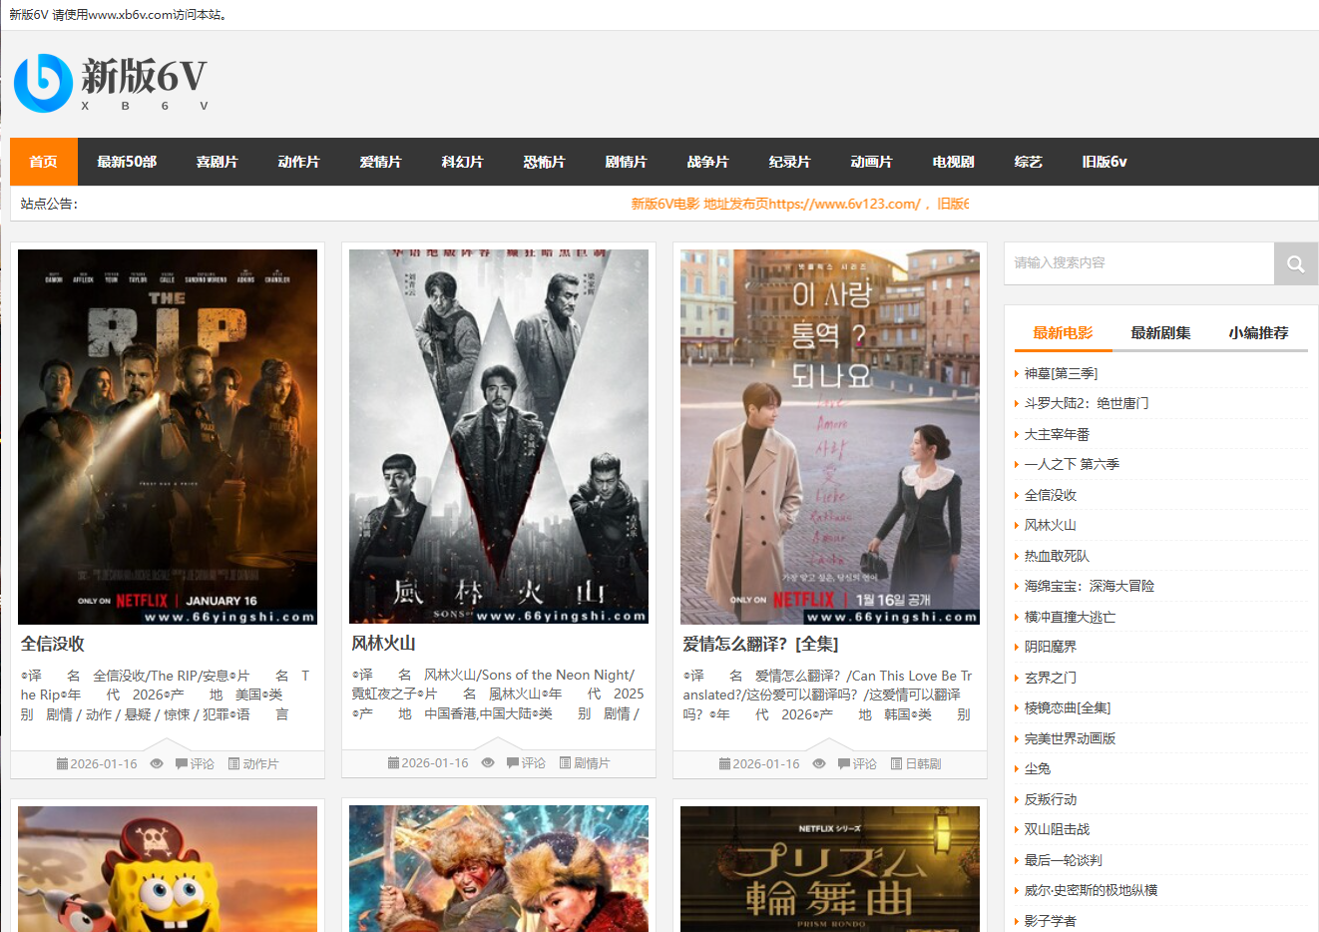Click the 动作片 category icon under 全信没收
Viewport: 1319px width, 932px height.
click(x=234, y=763)
